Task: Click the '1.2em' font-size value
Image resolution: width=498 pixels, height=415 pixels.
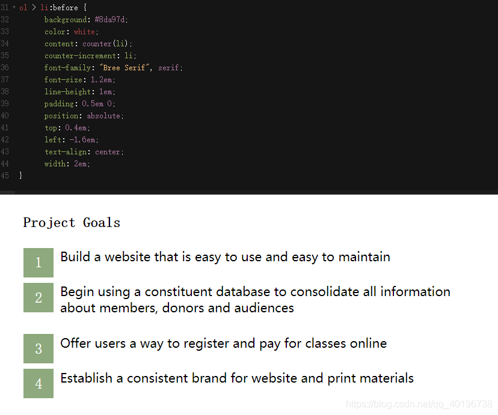Action: [x=101, y=80]
